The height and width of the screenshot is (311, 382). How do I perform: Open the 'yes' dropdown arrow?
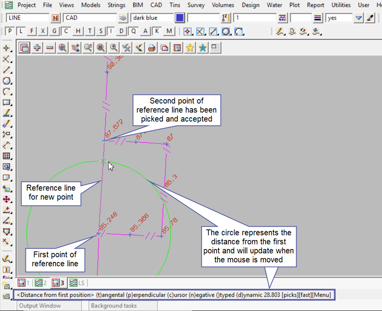click(358, 18)
